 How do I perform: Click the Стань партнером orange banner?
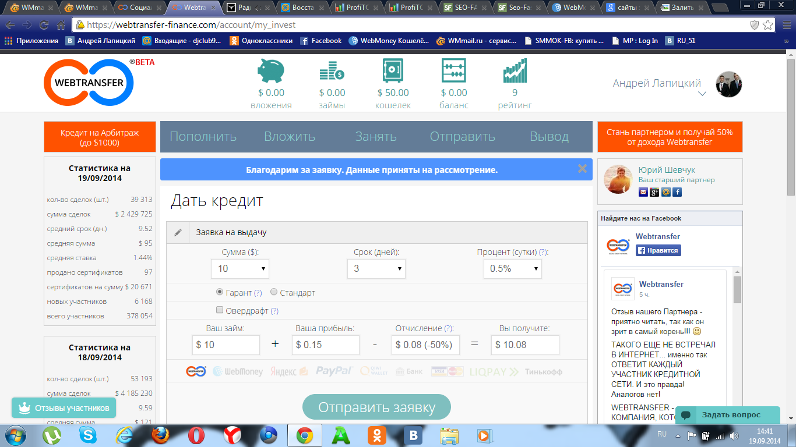coord(670,137)
